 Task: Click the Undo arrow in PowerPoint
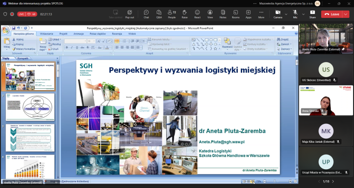[x=18, y=28]
